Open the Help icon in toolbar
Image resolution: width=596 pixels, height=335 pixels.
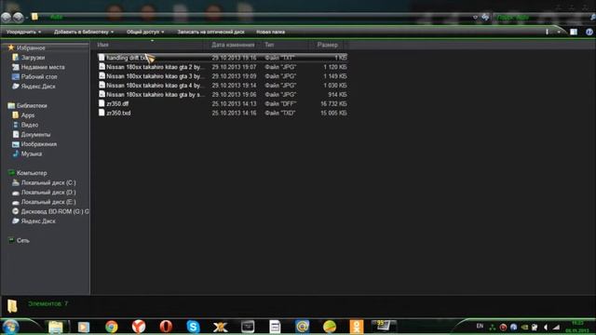[589, 32]
